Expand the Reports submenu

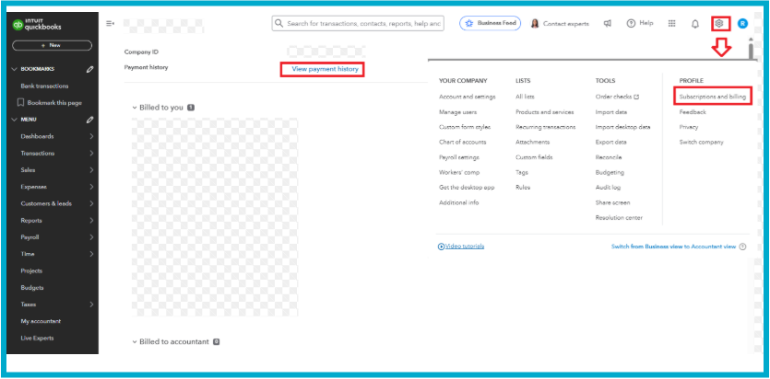(x=91, y=221)
